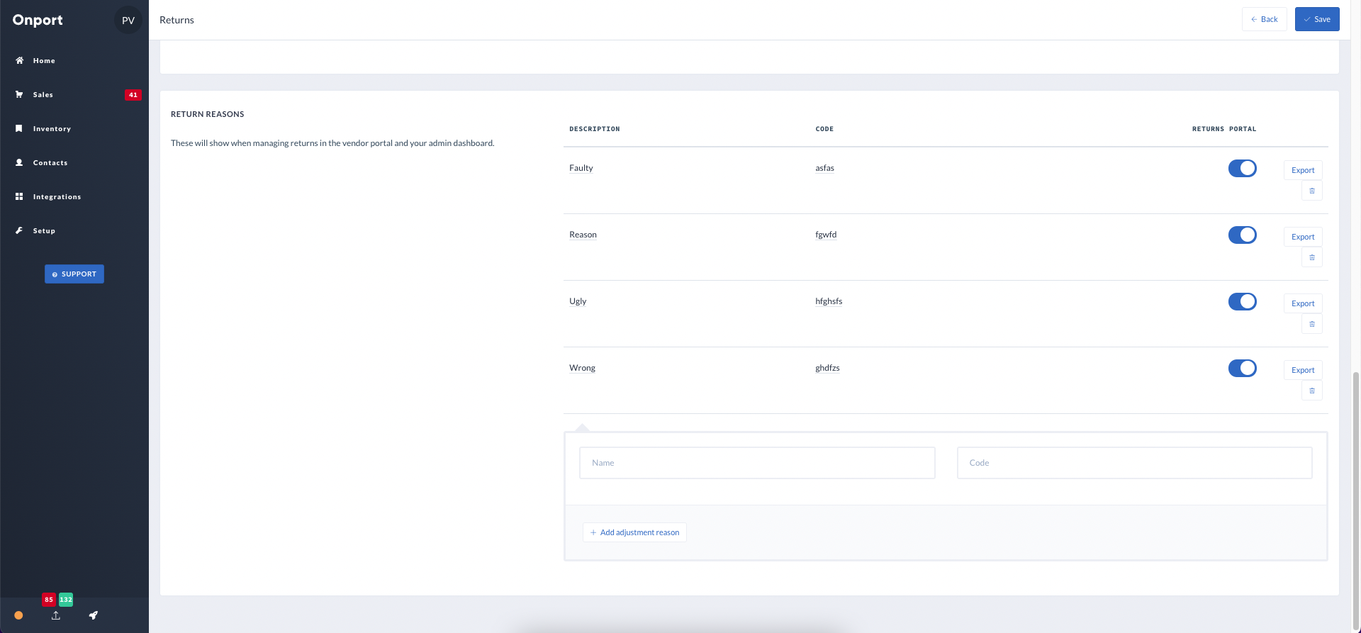Image resolution: width=1361 pixels, height=633 pixels.
Task: Edit the asfas code value
Action: click(x=824, y=168)
